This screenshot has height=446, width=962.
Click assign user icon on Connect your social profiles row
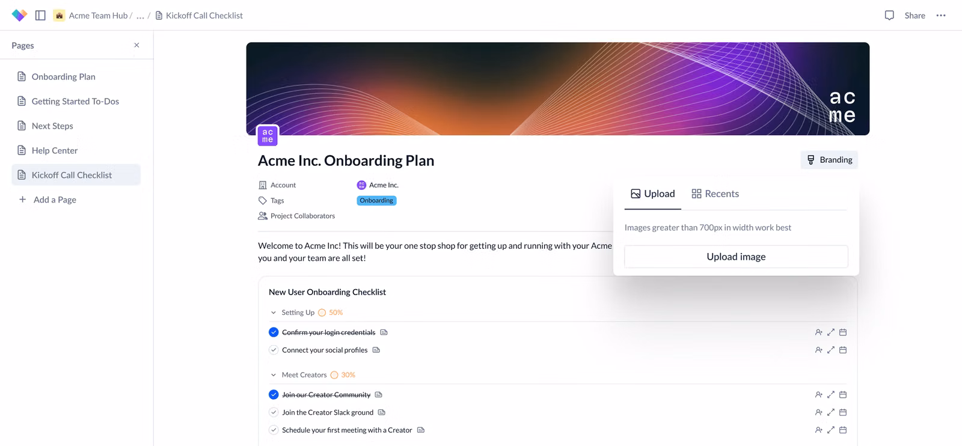coord(818,350)
